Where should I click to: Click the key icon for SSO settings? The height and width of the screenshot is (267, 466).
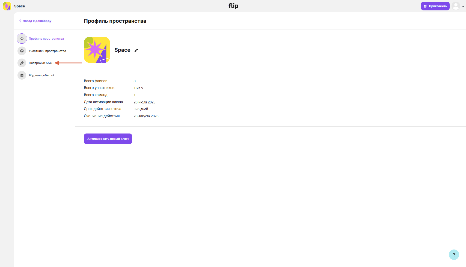pos(22,63)
